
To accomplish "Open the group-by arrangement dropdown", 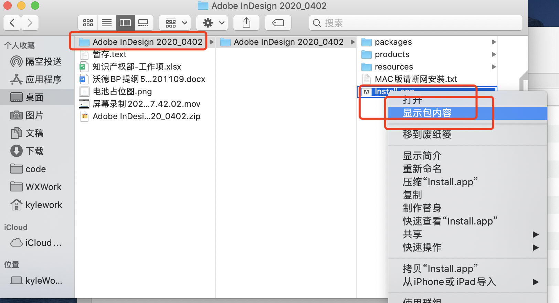I will [175, 23].
